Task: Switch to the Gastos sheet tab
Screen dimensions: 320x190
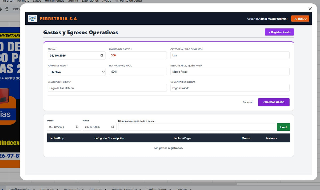Action: coord(182,189)
